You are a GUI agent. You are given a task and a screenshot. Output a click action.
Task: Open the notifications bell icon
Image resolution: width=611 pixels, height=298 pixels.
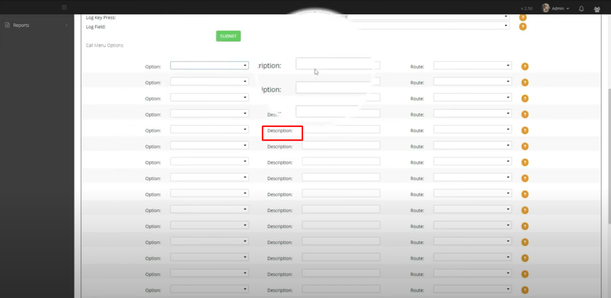click(x=581, y=8)
